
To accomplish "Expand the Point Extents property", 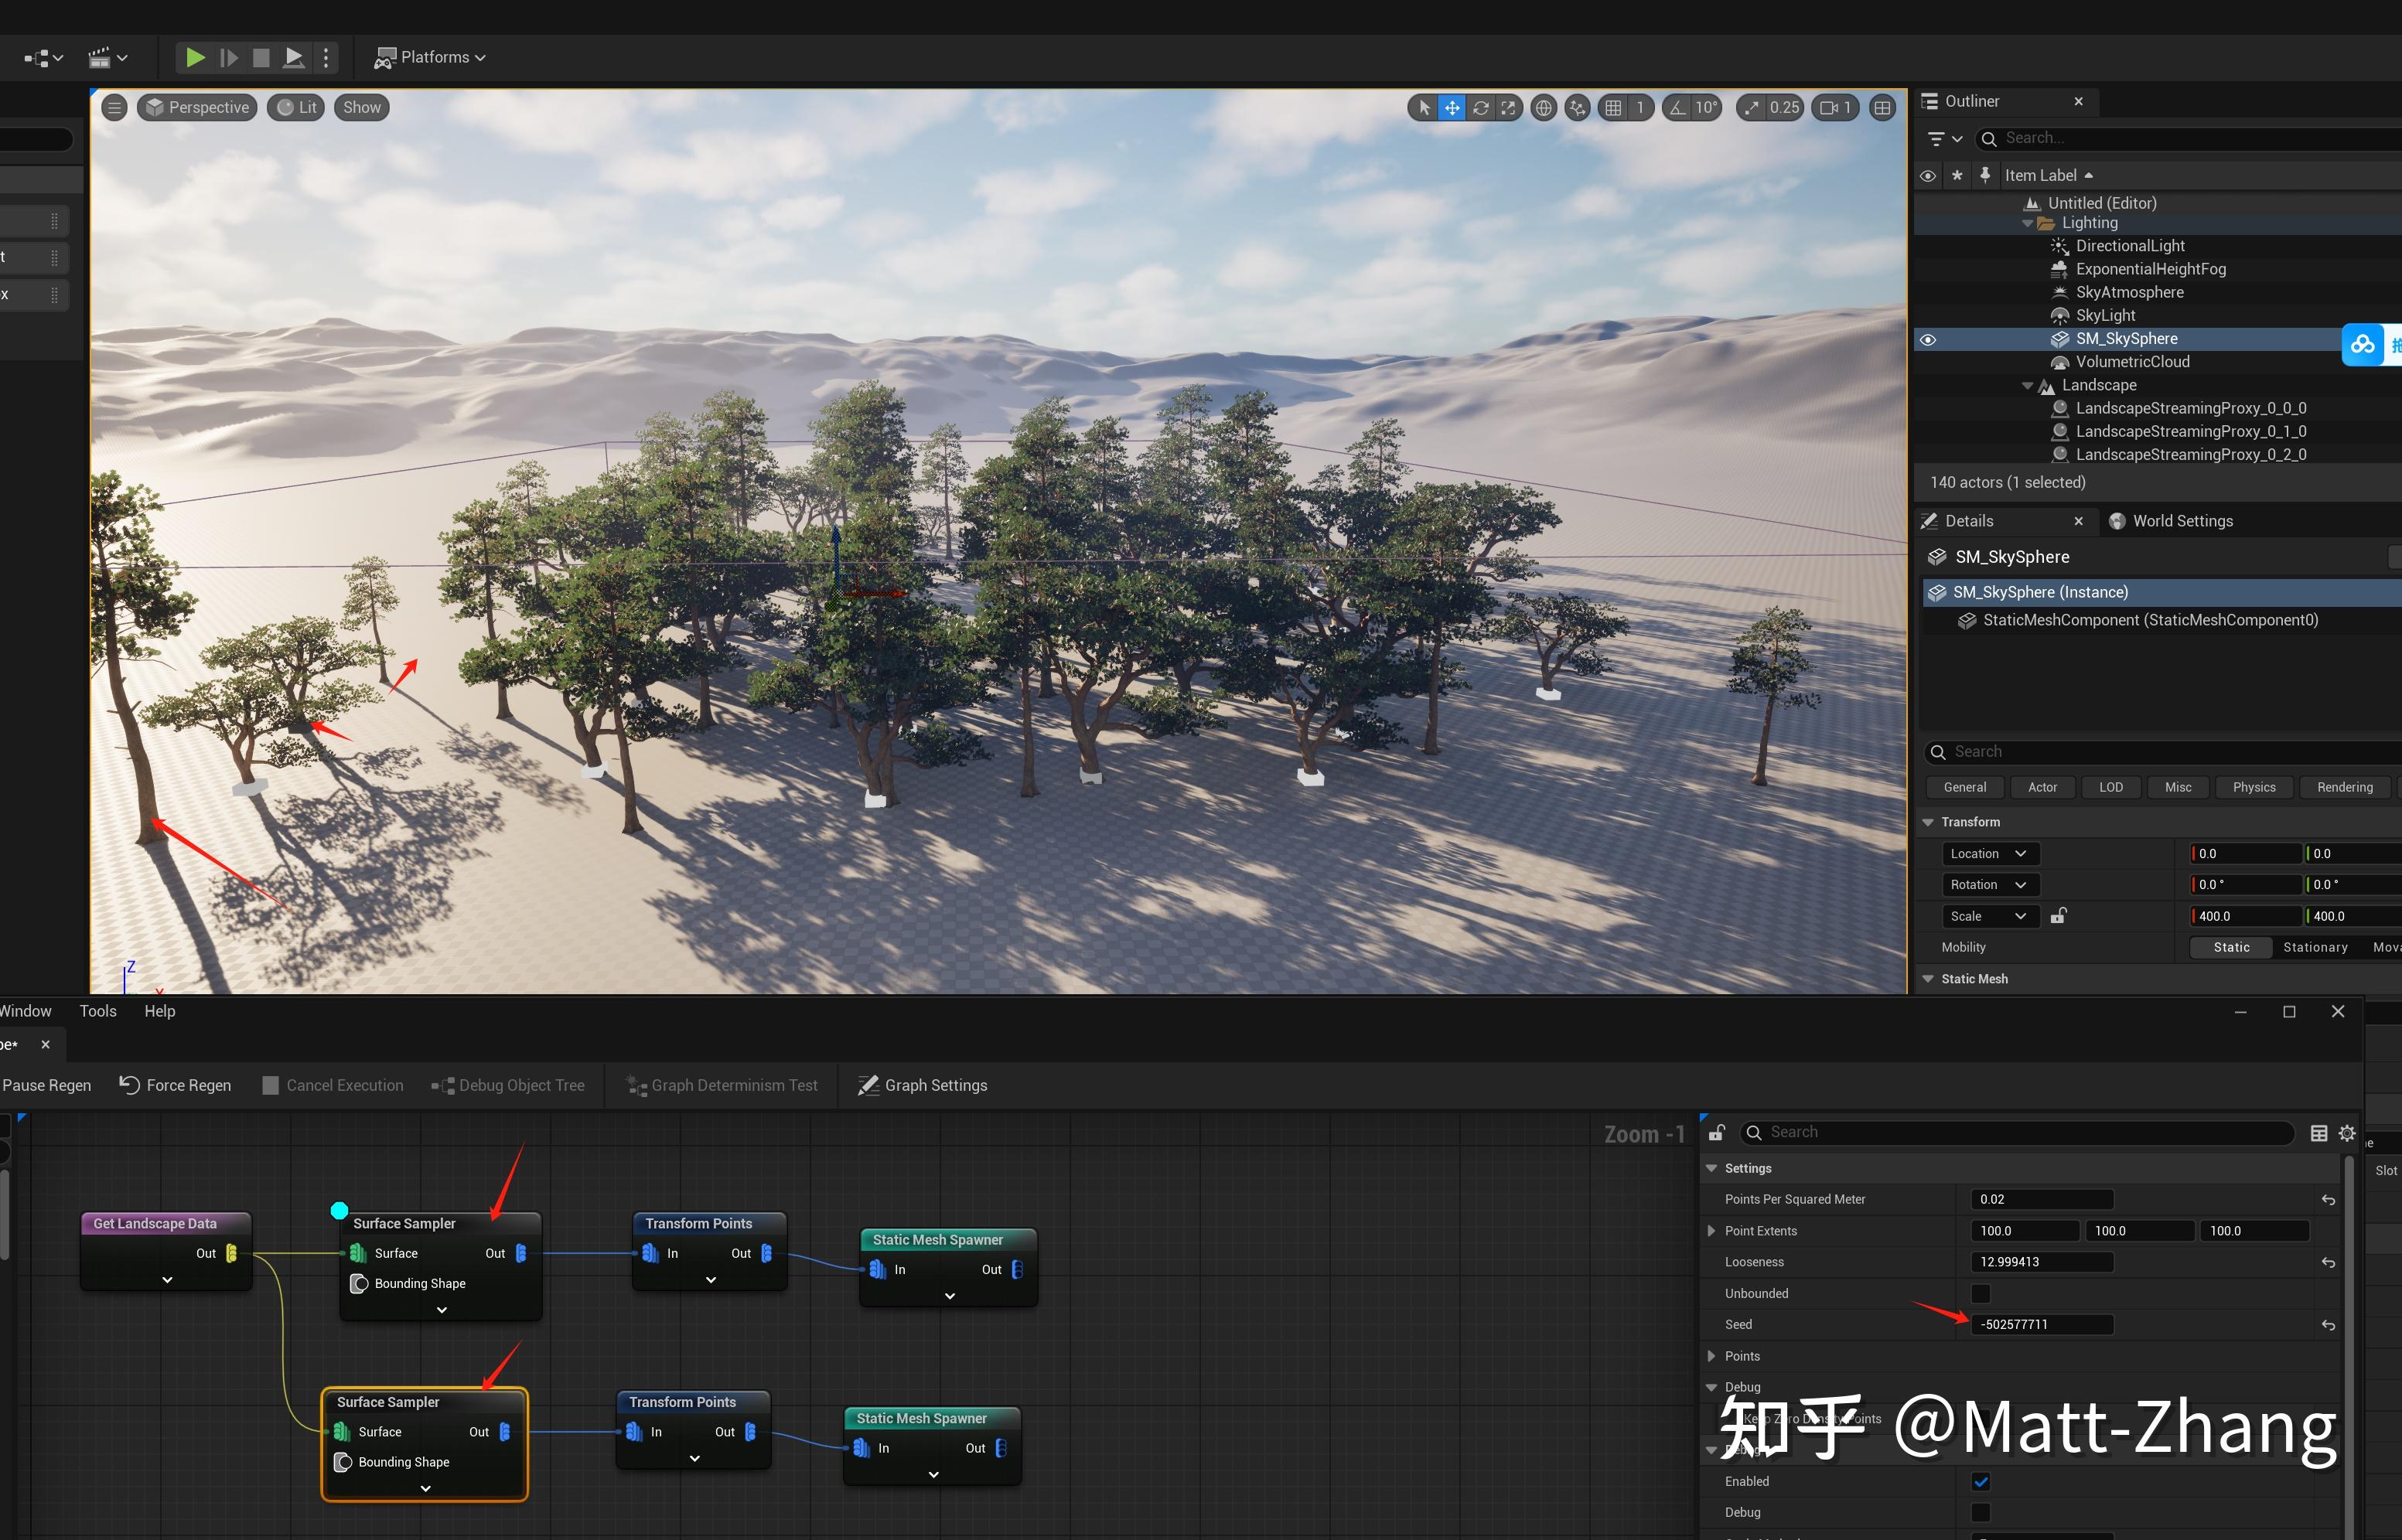I will tap(1711, 1231).
